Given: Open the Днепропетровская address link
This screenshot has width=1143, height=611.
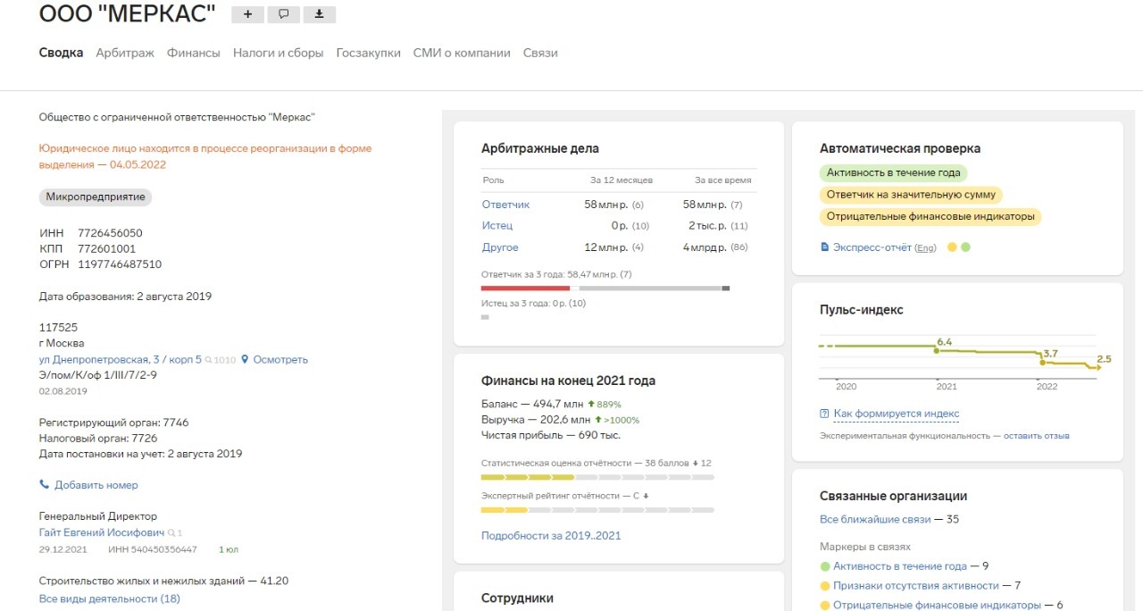Looking at the screenshot, I should tap(121, 359).
